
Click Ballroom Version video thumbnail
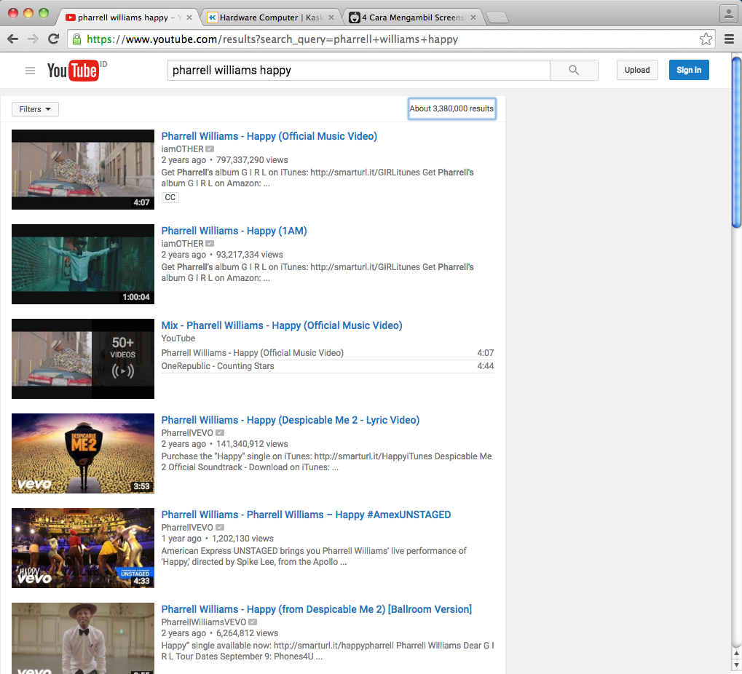point(83,638)
